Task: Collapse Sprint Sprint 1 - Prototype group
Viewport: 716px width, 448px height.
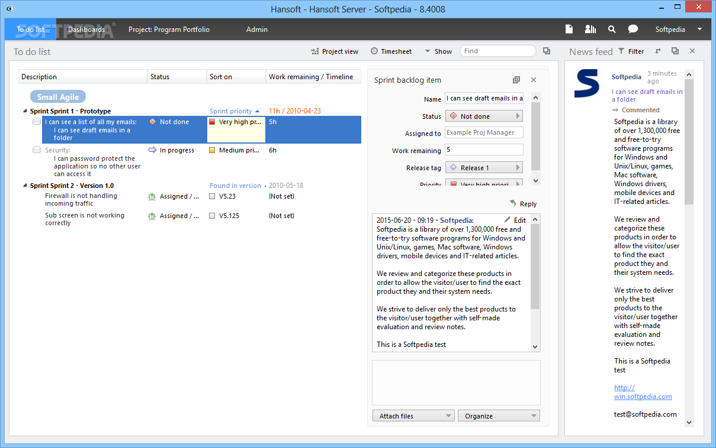Action: click(x=25, y=111)
